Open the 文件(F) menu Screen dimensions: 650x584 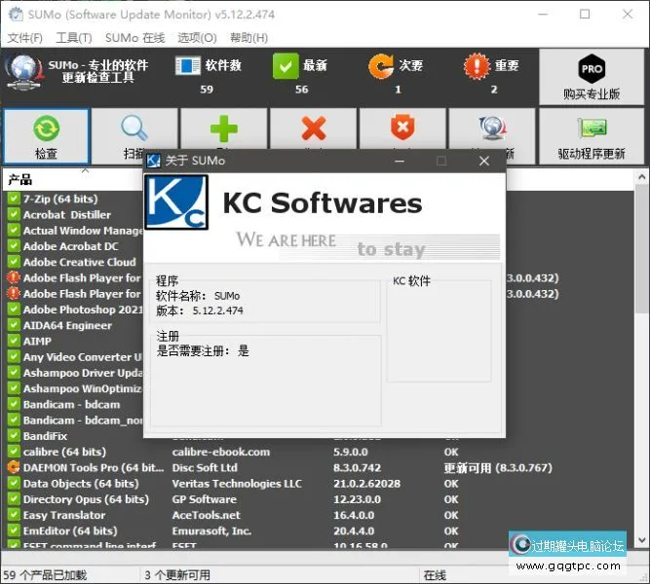click(25, 38)
